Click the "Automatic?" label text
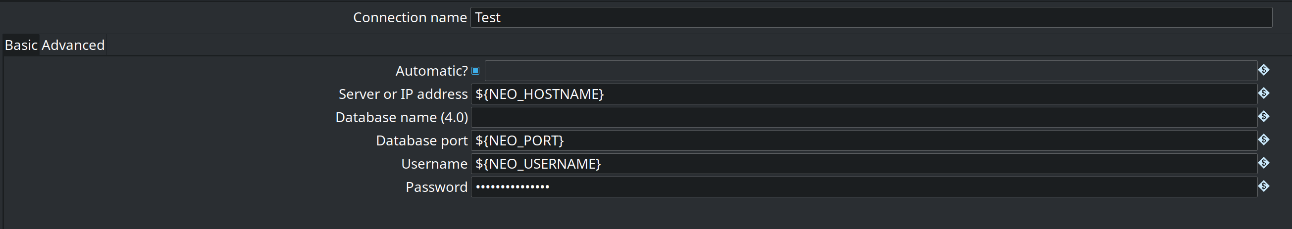 tap(431, 71)
